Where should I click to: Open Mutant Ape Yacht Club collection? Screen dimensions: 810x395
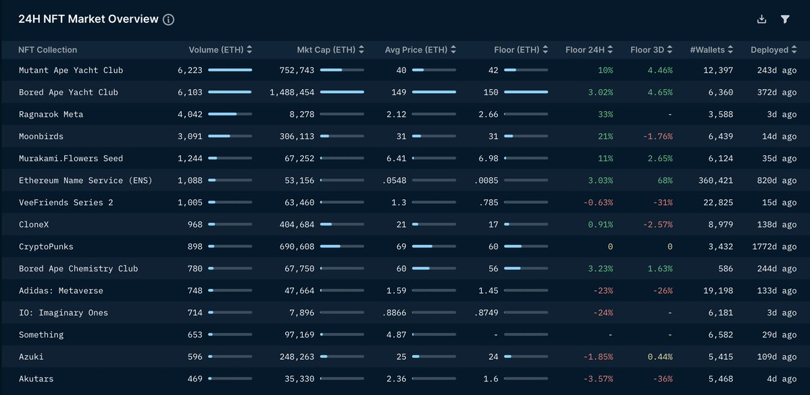point(71,70)
